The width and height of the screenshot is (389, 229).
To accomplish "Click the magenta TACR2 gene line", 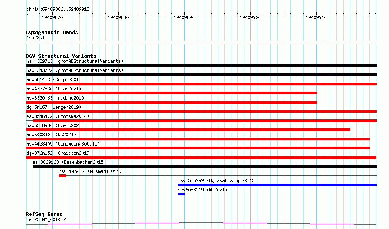I will (201, 224).
